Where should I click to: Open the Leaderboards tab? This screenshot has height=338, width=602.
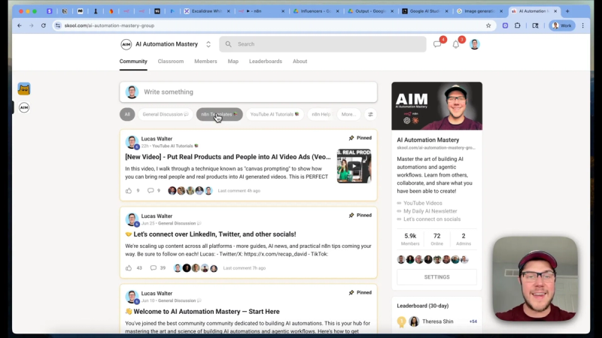tap(266, 62)
